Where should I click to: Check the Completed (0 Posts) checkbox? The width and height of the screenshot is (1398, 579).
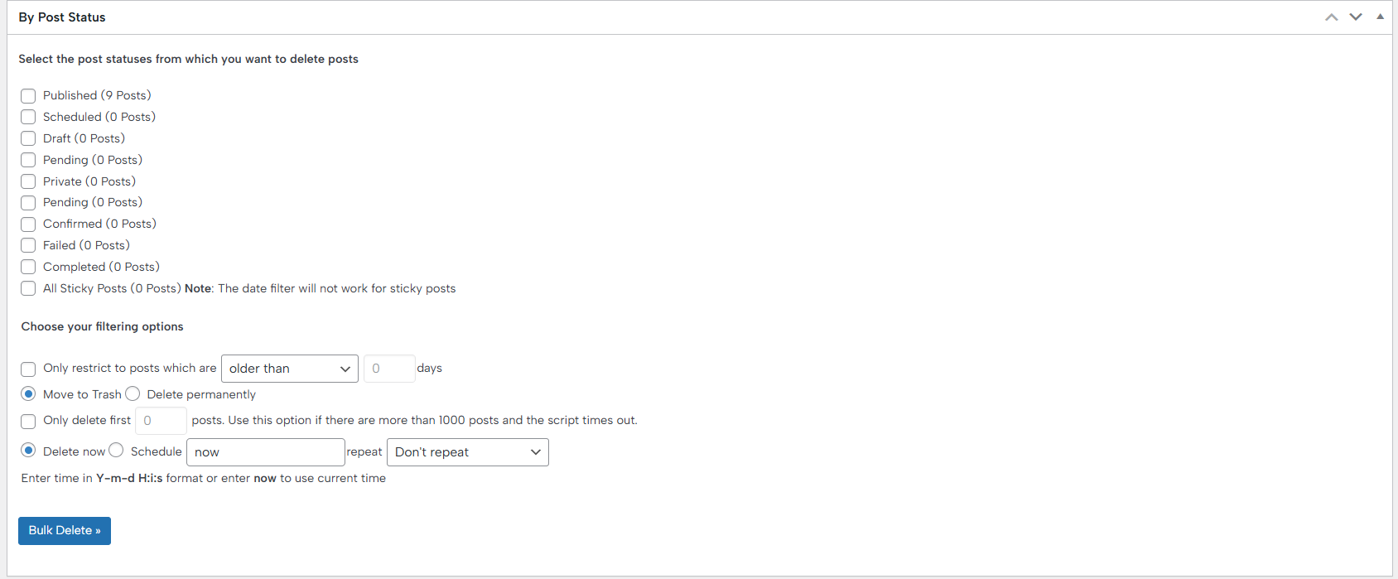pos(28,268)
